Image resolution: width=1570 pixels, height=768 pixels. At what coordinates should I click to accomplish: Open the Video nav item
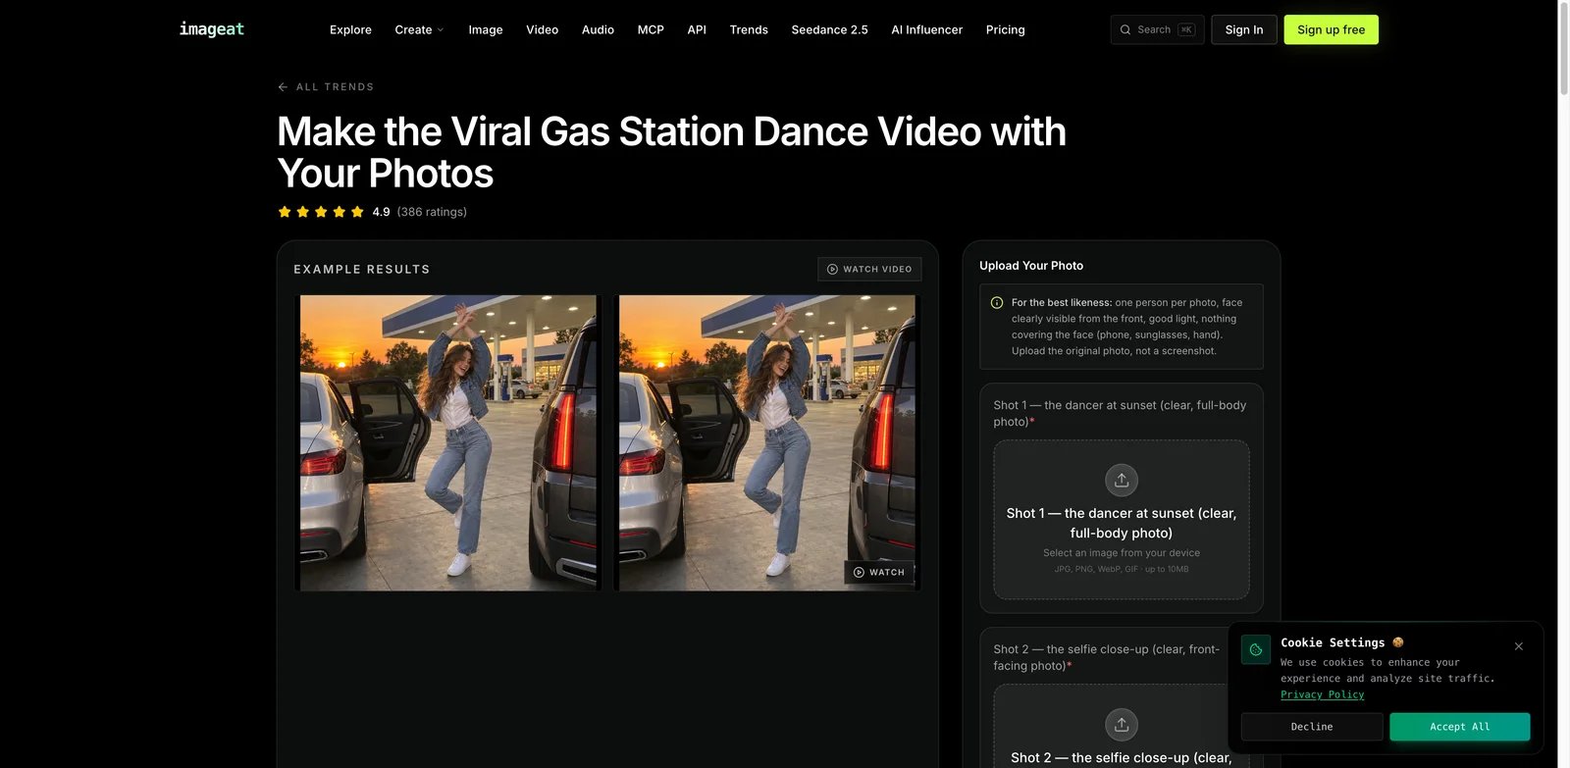[x=543, y=29]
